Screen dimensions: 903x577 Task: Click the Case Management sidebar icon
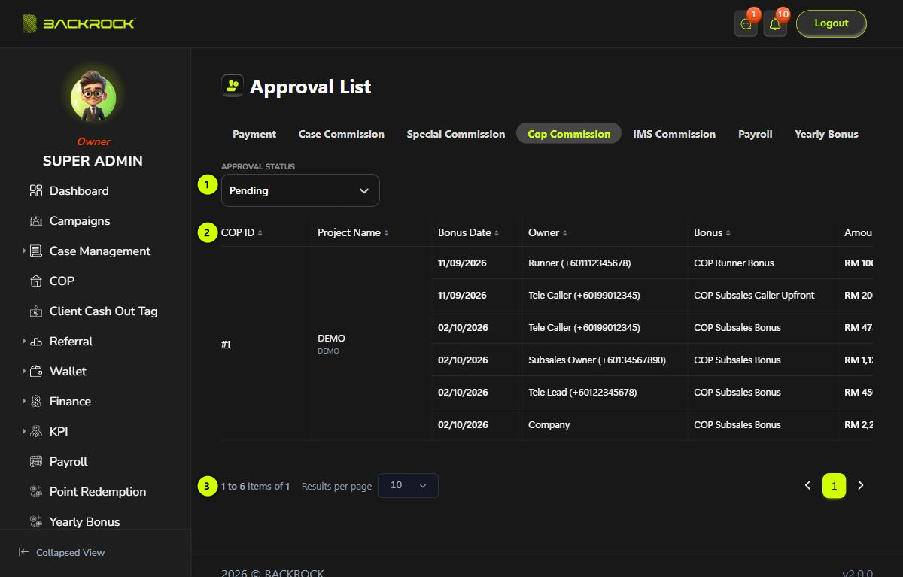pos(36,251)
